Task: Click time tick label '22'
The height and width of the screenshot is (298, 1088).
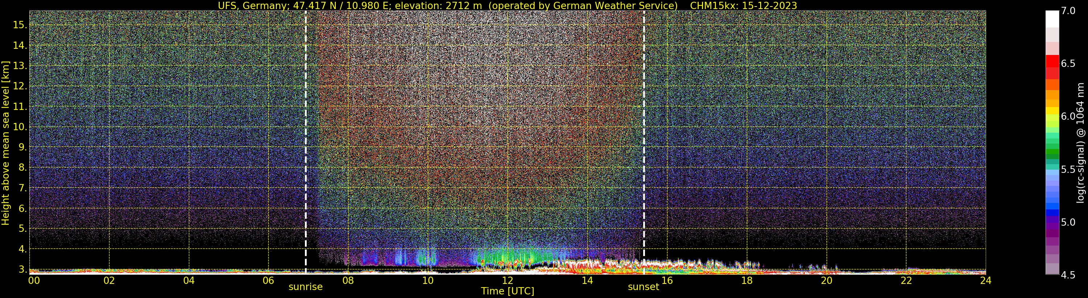Action: (906, 280)
